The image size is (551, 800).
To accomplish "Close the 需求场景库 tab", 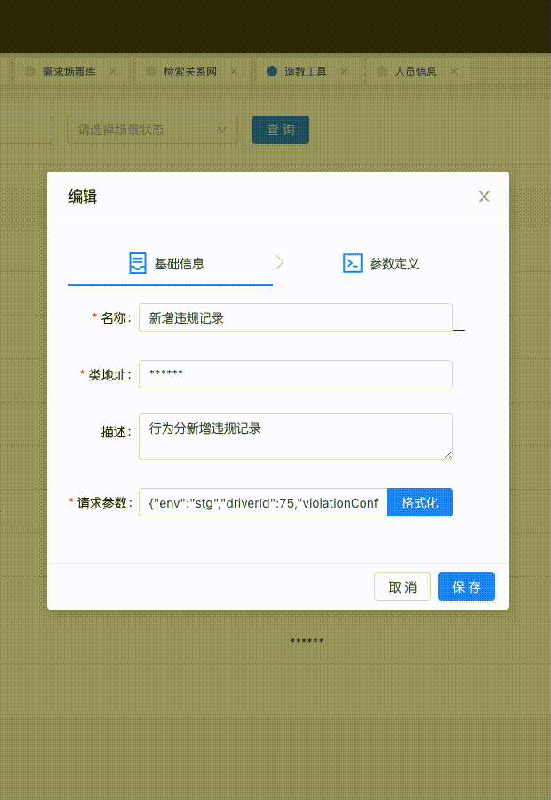I will coord(113,71).
